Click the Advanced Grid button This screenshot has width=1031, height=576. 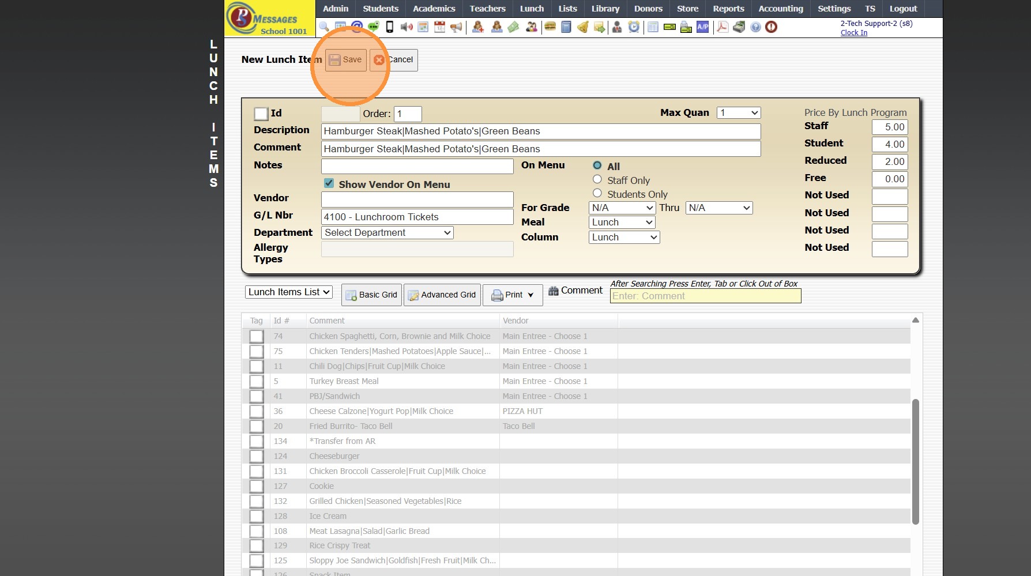coord(442,295)
